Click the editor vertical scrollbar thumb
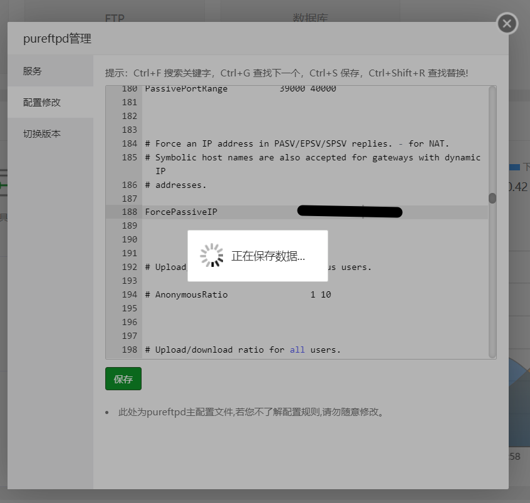Screen dimensions: 530x503 (492, 198)
